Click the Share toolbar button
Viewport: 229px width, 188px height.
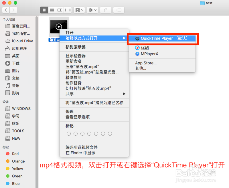(x=106, y=10)
